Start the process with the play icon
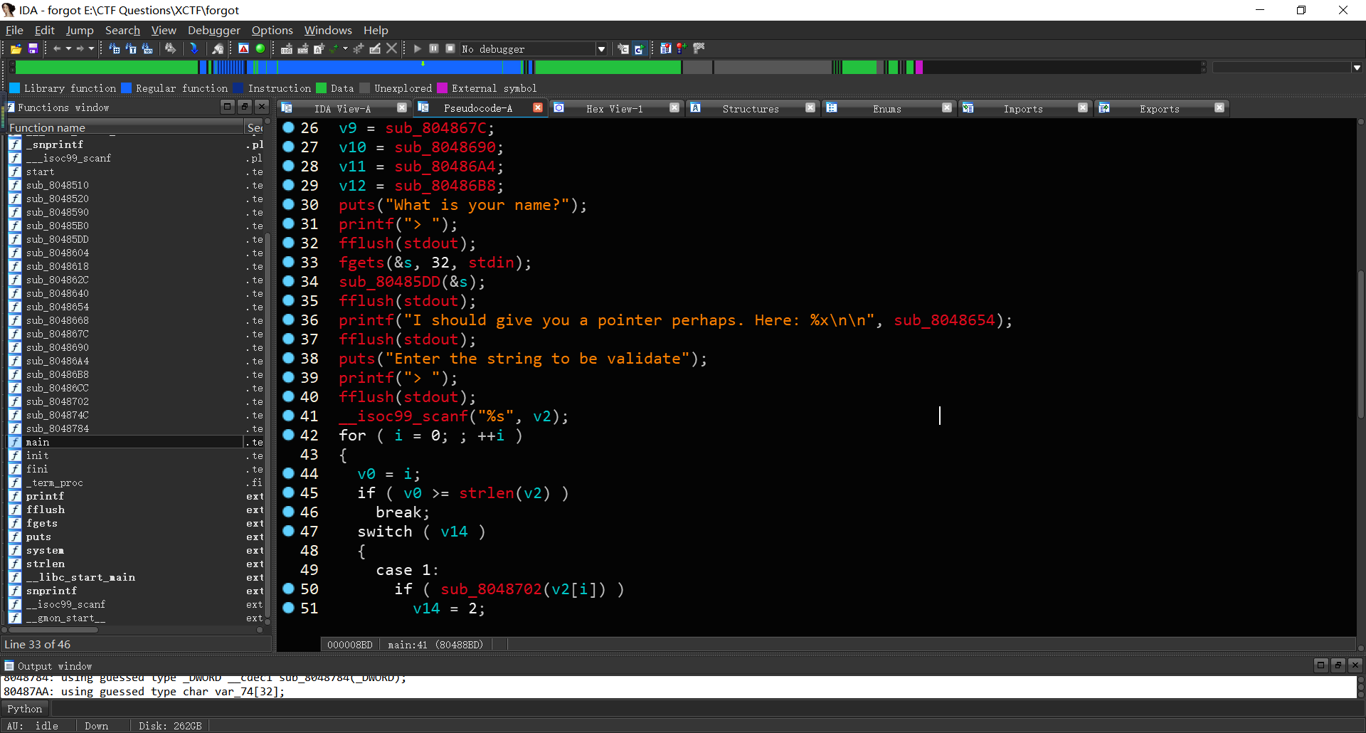The height and width of the screenshot is (733, 1366). [418, 48]
